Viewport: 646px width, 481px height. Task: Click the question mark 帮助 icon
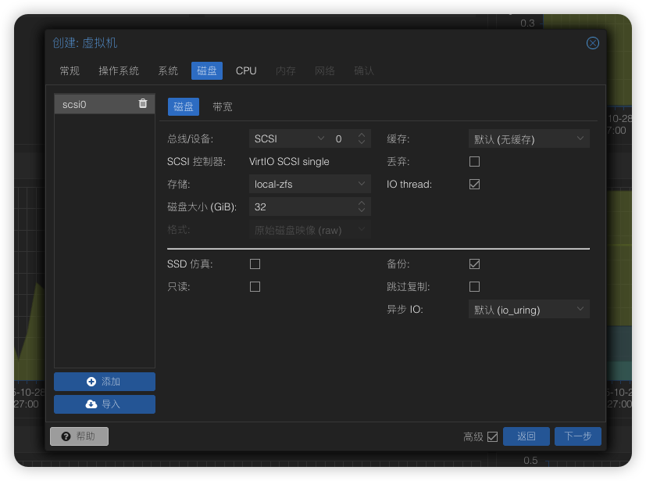click(x=66, y=436)
